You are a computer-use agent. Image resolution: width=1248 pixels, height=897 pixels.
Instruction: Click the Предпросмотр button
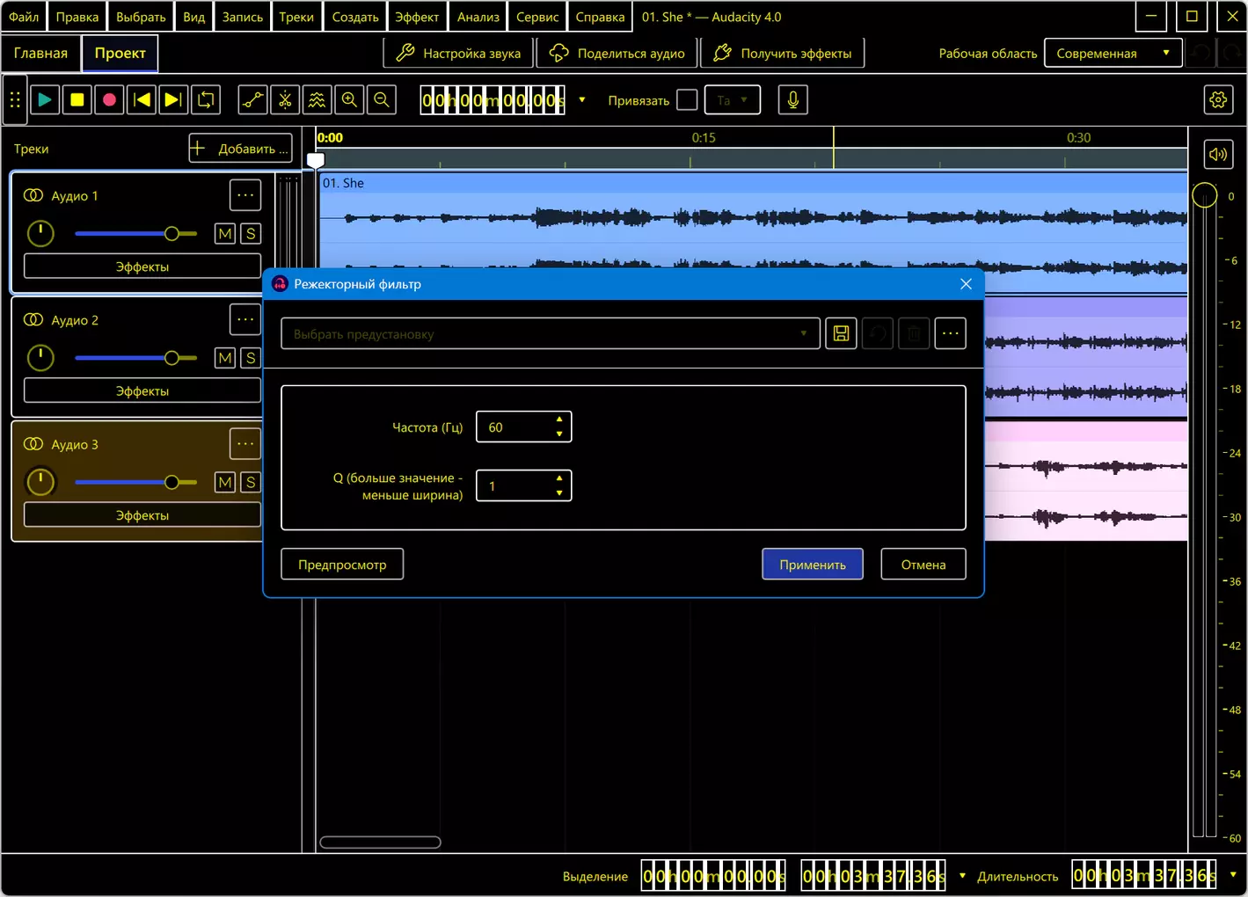[342, 565]
